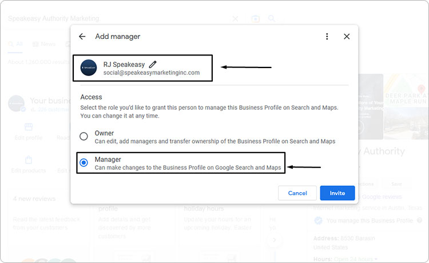Cancel adding the manager
Screen dimensions: 429x263
point(297,193)
